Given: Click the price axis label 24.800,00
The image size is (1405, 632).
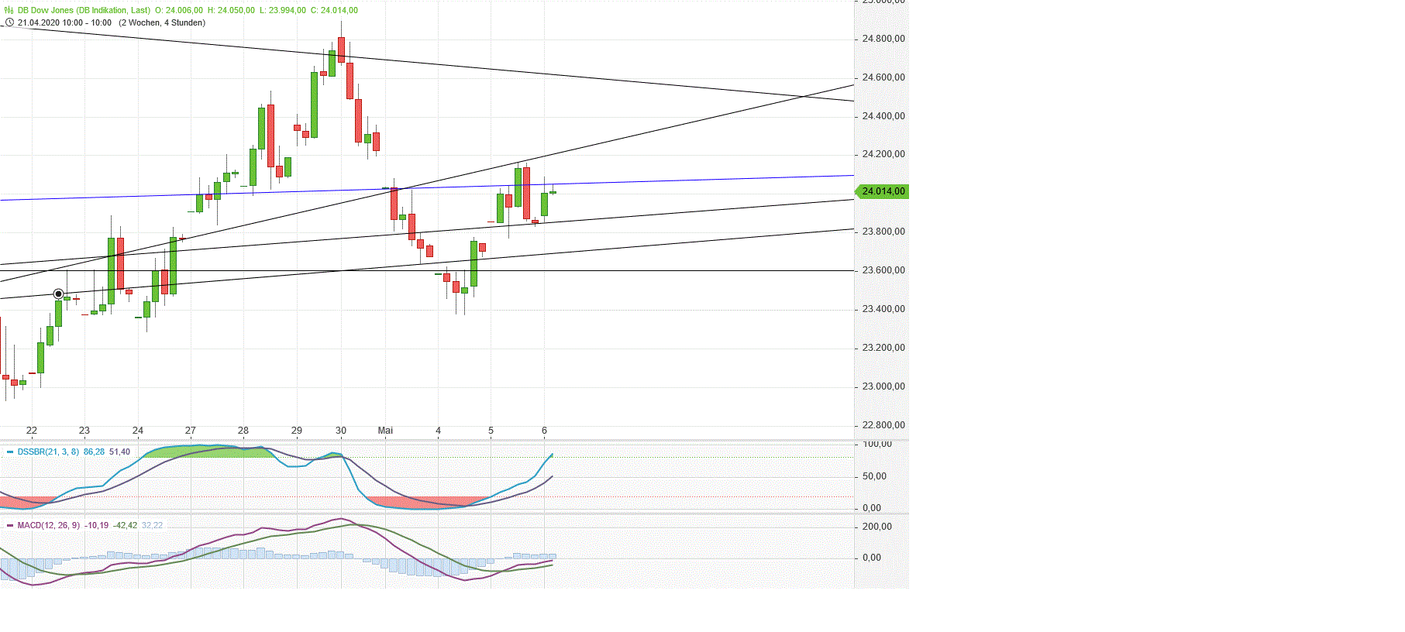Looking at the screenshot, I should (883, 39).
